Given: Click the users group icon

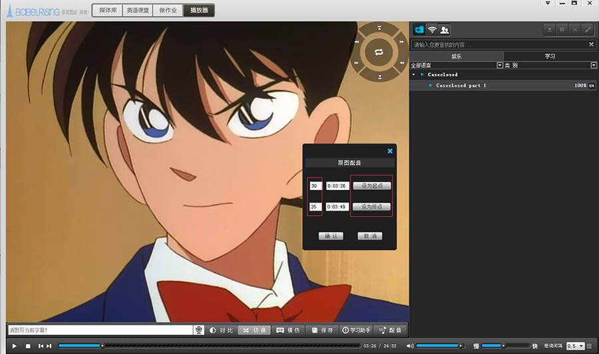Looking at the screenshot, I should 445,30.
